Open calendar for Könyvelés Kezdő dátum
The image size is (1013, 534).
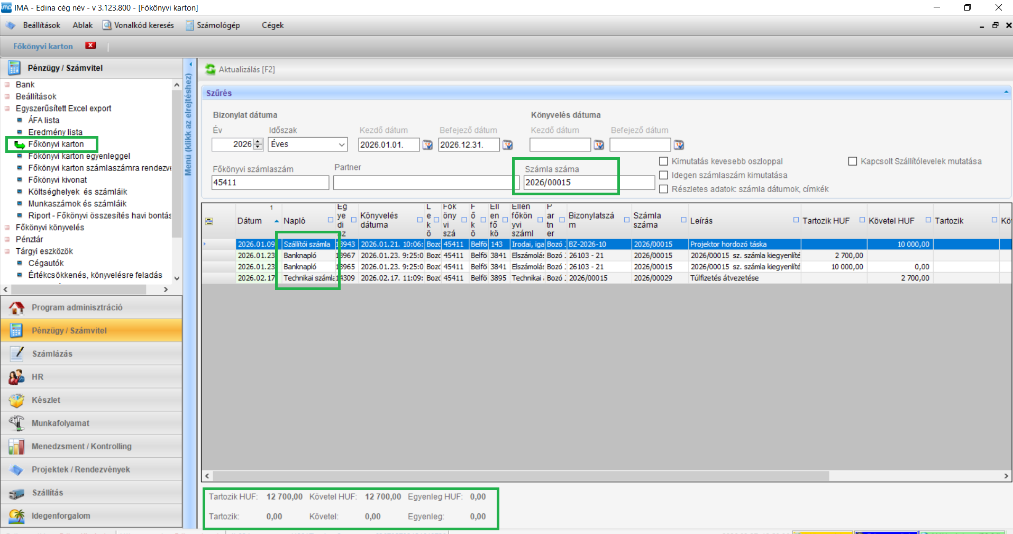[599, 145]
